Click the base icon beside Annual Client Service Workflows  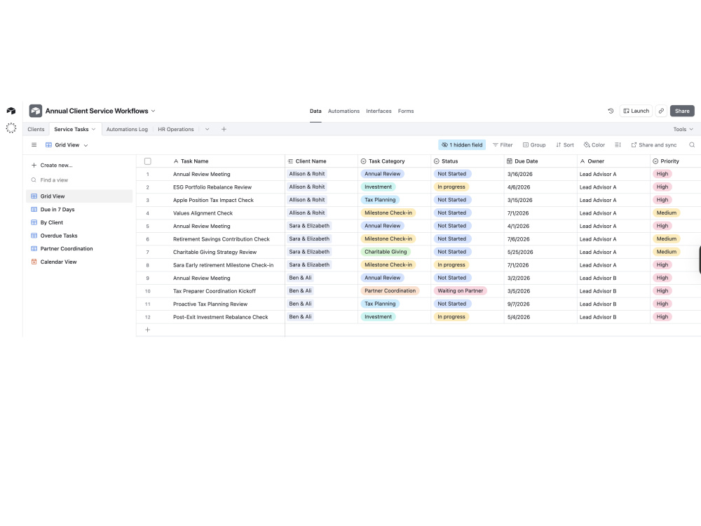pos(36,111)
